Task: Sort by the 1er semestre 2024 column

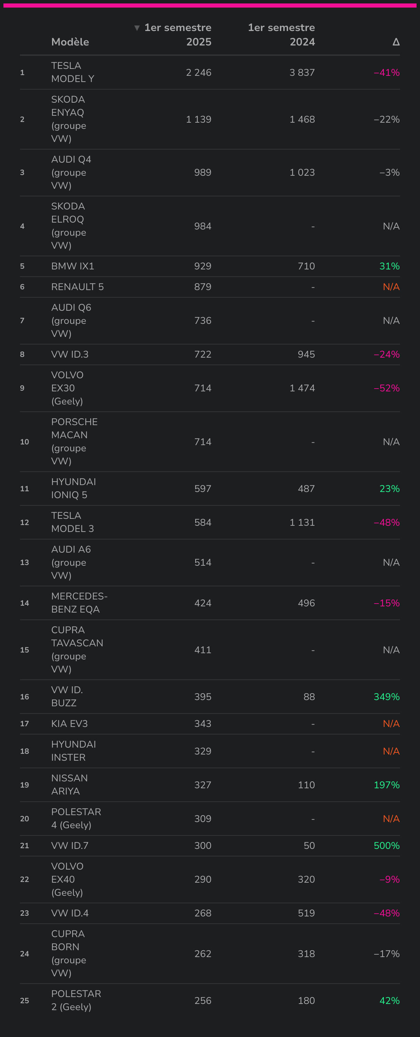Action: click(x=281, y=34)
